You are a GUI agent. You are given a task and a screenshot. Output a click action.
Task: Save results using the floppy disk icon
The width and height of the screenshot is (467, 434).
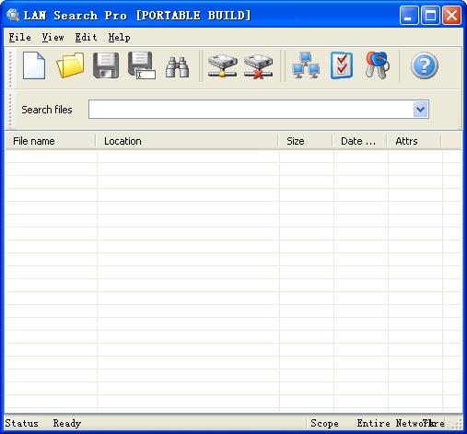106,65
